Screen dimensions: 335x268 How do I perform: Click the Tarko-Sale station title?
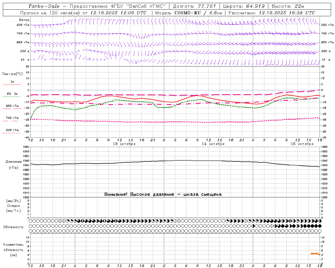click(44, 6)
